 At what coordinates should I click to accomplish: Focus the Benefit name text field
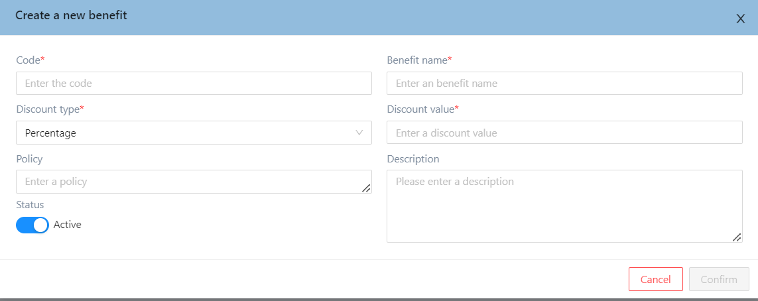pyautogui.click(x=564, y=84)
